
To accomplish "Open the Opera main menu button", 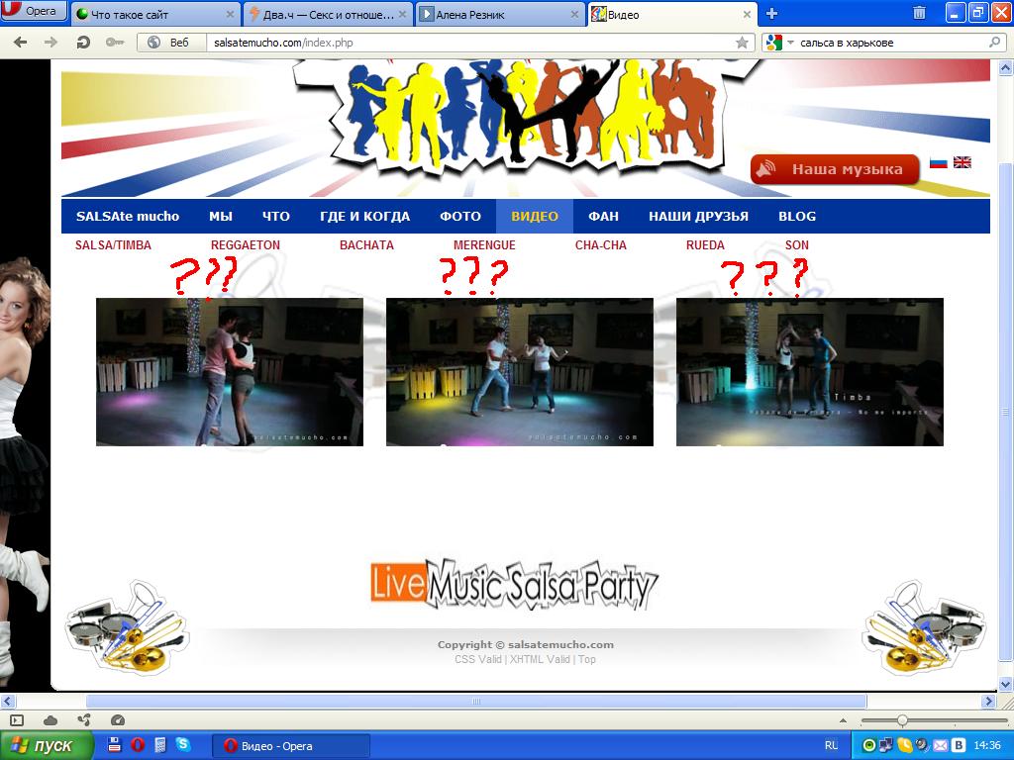I will [33, 11].
